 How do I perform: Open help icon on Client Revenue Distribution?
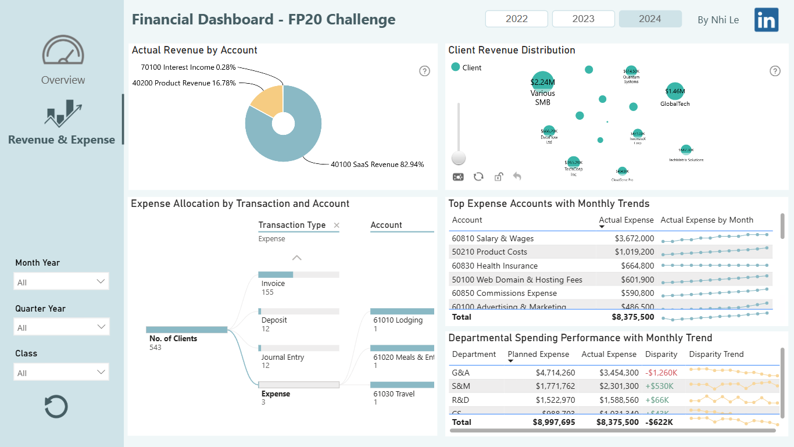point(775,71)
